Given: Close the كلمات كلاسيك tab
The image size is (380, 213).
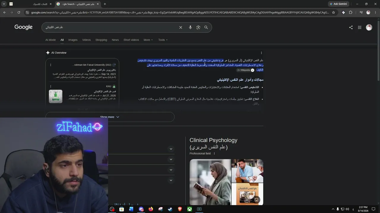Looking at the screenshot, I should (50, 4).
